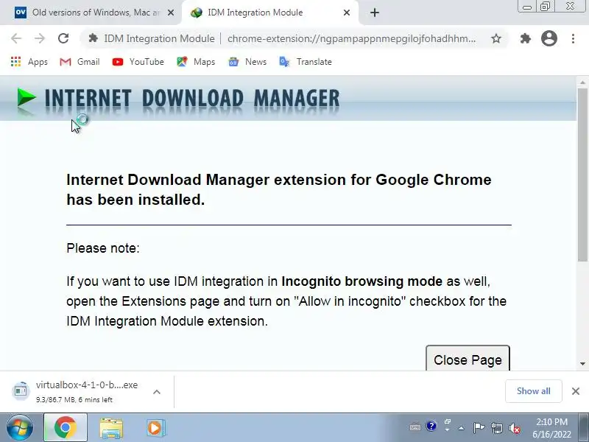Image resolution: width=589 pixels, height=442 pixels.
Task: Click the page vertical scrollbar thumb
Action: coord(582,175)
